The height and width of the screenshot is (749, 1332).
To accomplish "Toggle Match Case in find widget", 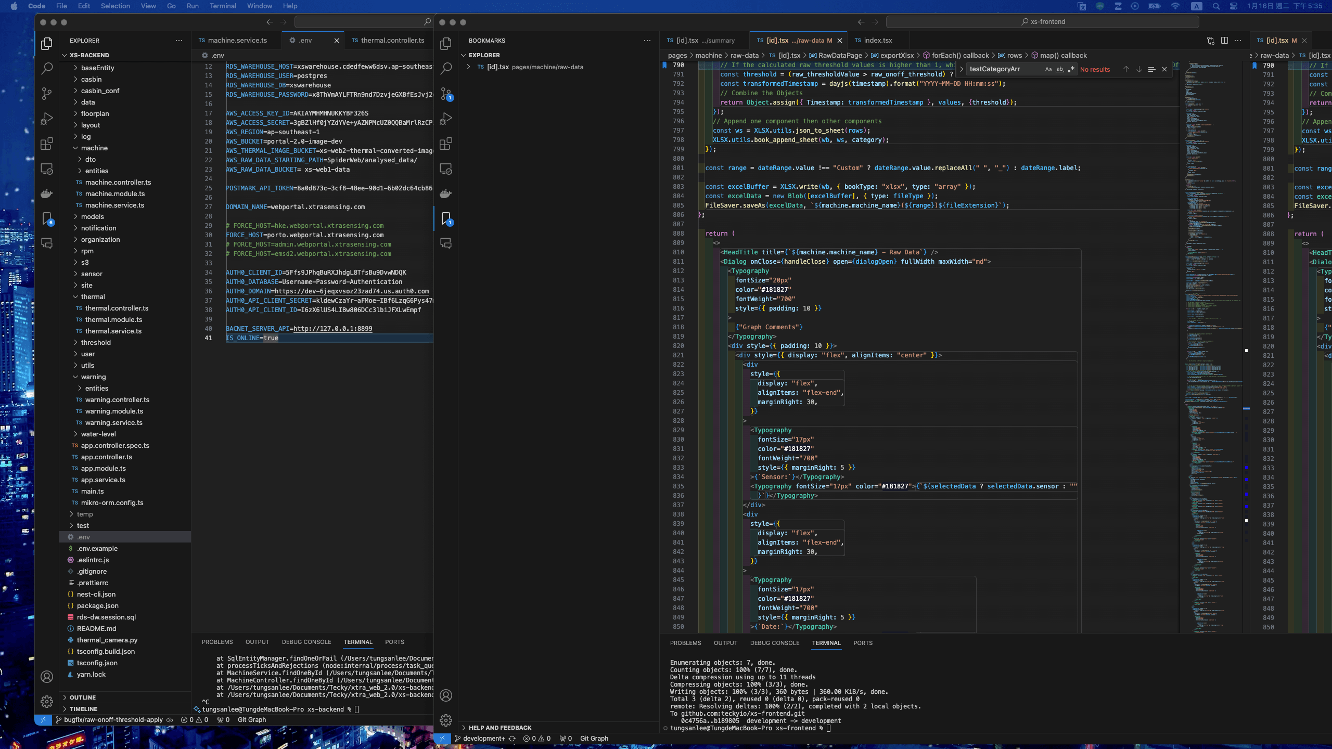I will (x=1048, y=69).
